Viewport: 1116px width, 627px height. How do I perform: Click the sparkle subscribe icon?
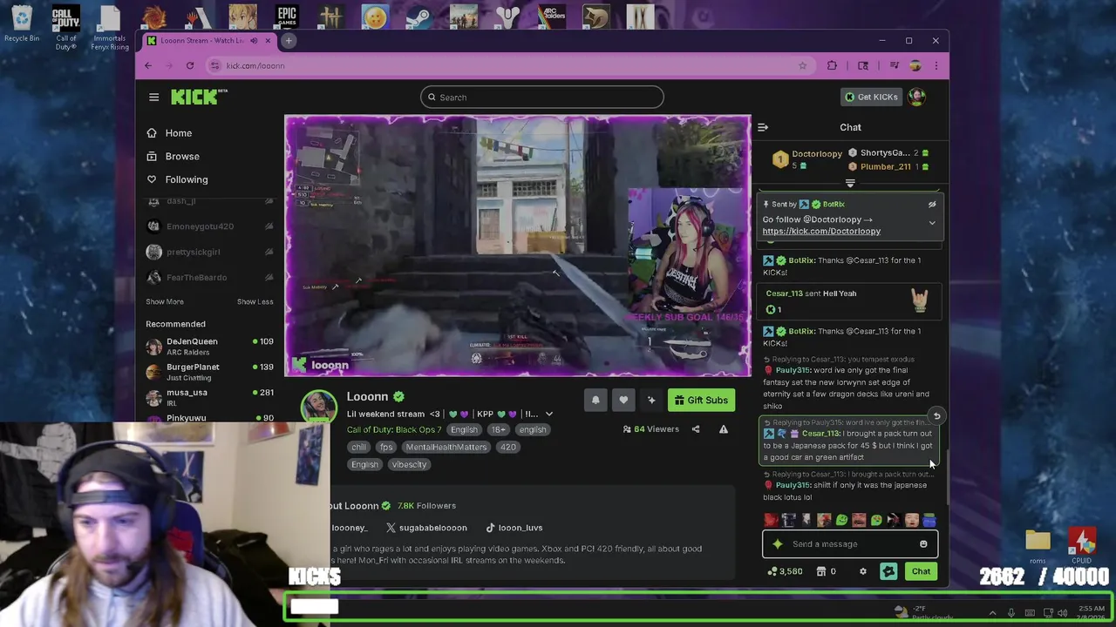[x=650, y=400]
